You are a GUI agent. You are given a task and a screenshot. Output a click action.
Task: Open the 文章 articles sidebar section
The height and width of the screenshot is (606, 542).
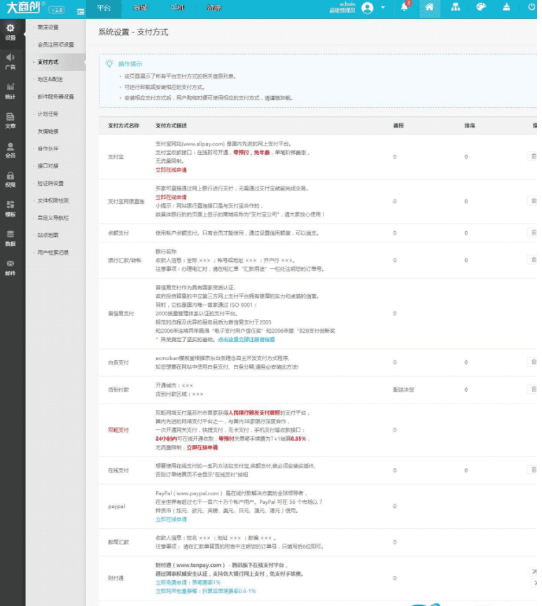(11, 120)
